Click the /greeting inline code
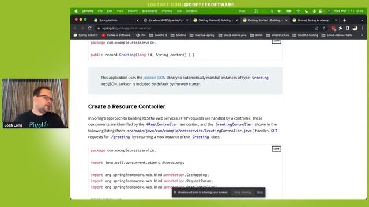This screenshot has height=207, width=369. click(x=121, y=137)
